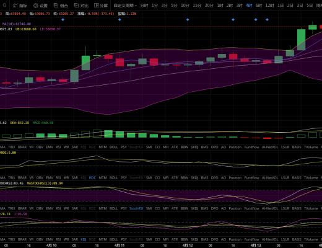Image resolution: width=322 pixels, height=248 pixels.
Task: Choose TVolume in the row below MACD panel
Action: 311,147
